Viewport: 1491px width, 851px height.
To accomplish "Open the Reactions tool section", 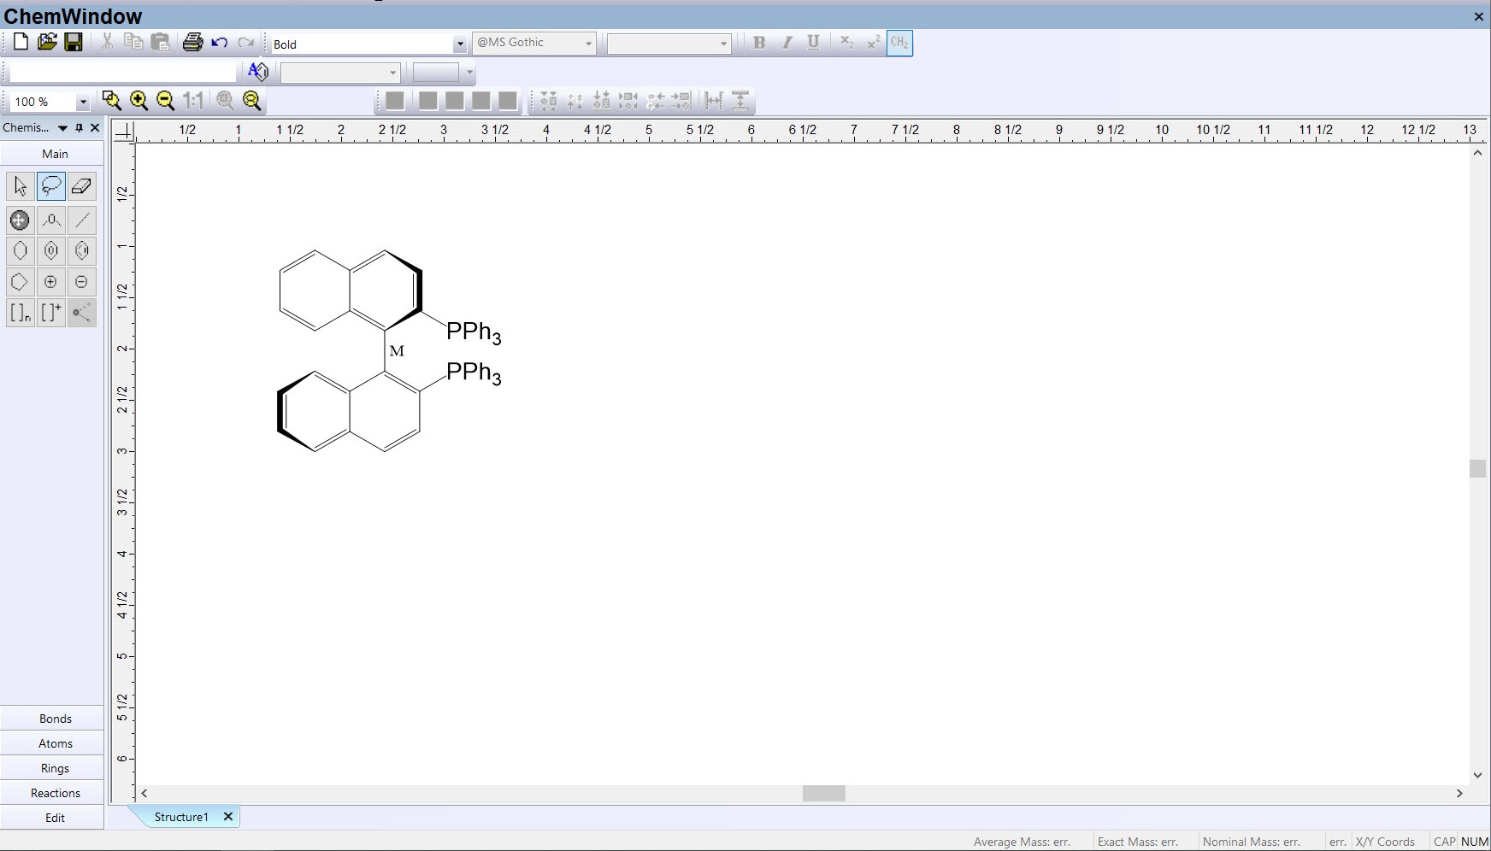I will pyautogui.click(x=55, y=793).
